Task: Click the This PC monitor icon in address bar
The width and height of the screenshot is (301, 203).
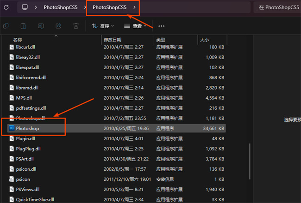Action: click(x=25, y=7)
